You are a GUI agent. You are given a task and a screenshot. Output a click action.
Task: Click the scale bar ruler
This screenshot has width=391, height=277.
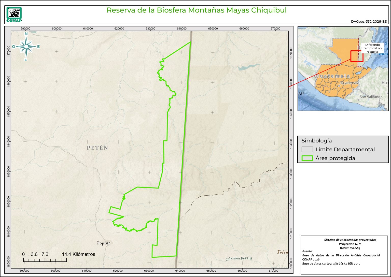(45, 260)
